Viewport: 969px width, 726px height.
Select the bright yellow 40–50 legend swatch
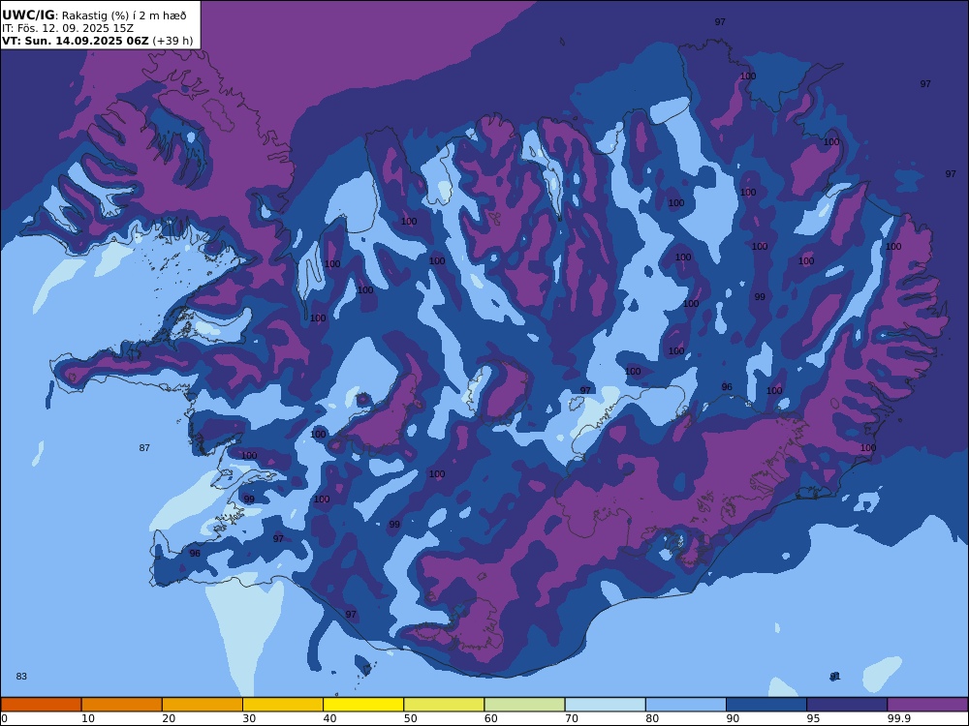pos(363,705)
